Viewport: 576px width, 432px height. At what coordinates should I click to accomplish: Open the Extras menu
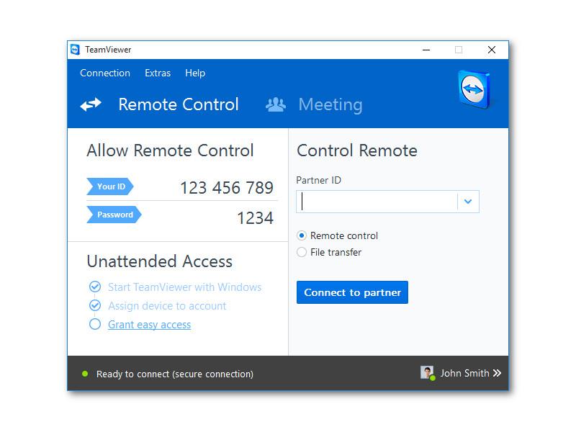coord(158,73)
